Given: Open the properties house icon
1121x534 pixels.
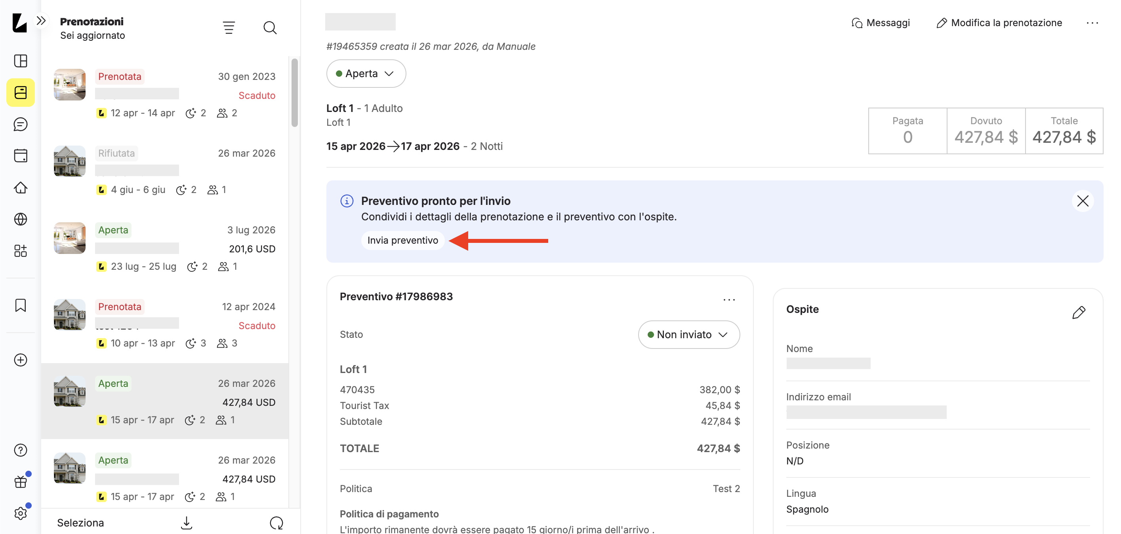Looking at the screenshot, I should (x=21, y=188).
